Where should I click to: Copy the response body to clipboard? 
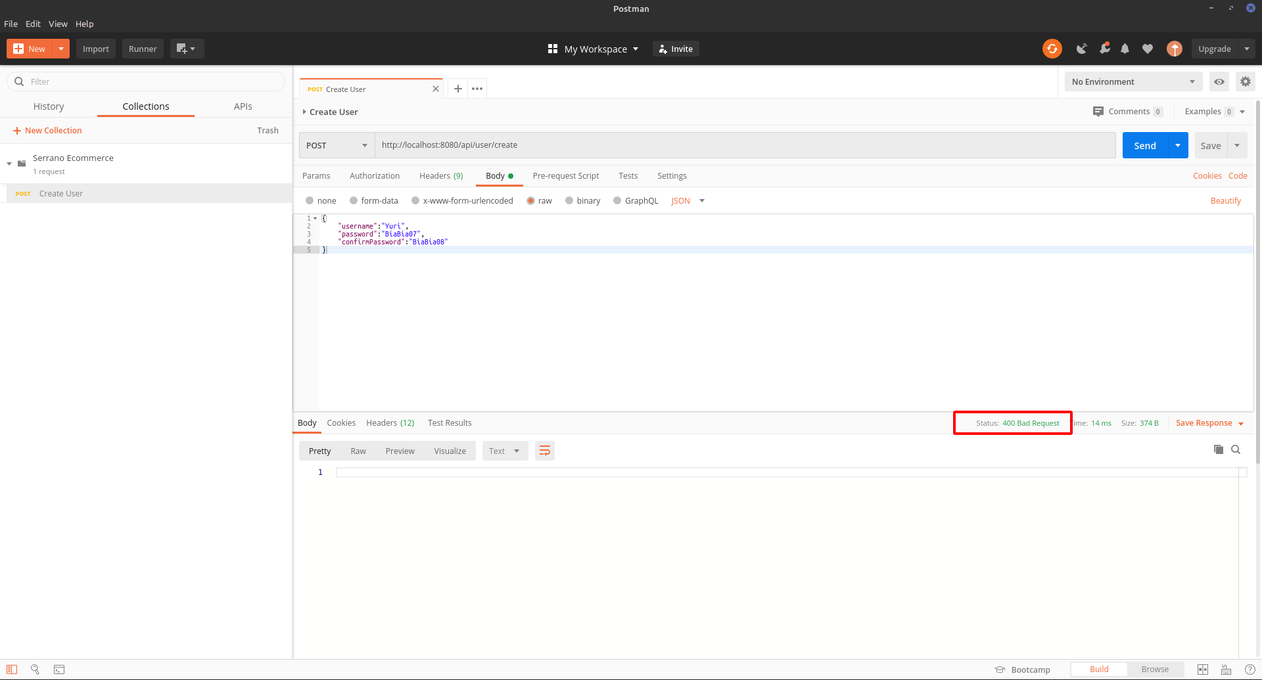[1219, 449]
